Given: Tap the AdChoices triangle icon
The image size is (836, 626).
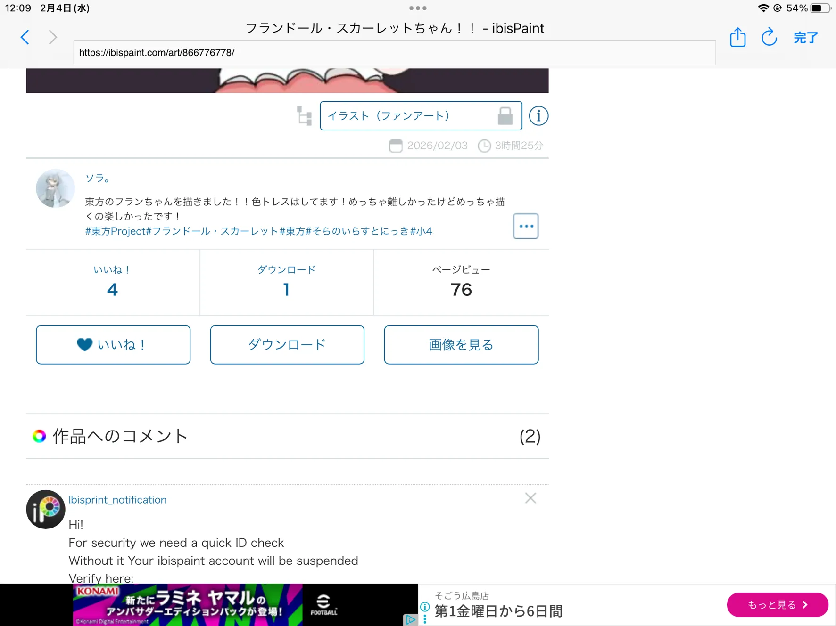Looking at the screenshot, I should pos(411,620).
